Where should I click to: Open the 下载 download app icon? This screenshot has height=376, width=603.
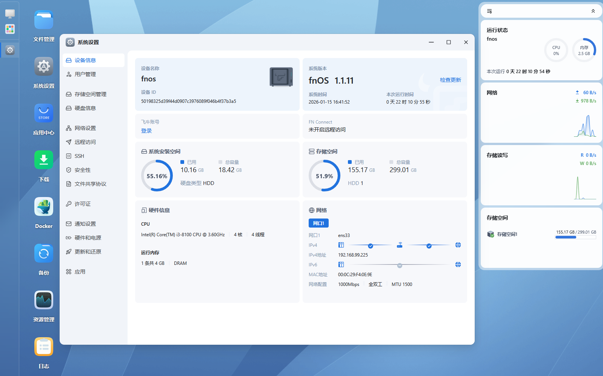click(x=44, y=160)
